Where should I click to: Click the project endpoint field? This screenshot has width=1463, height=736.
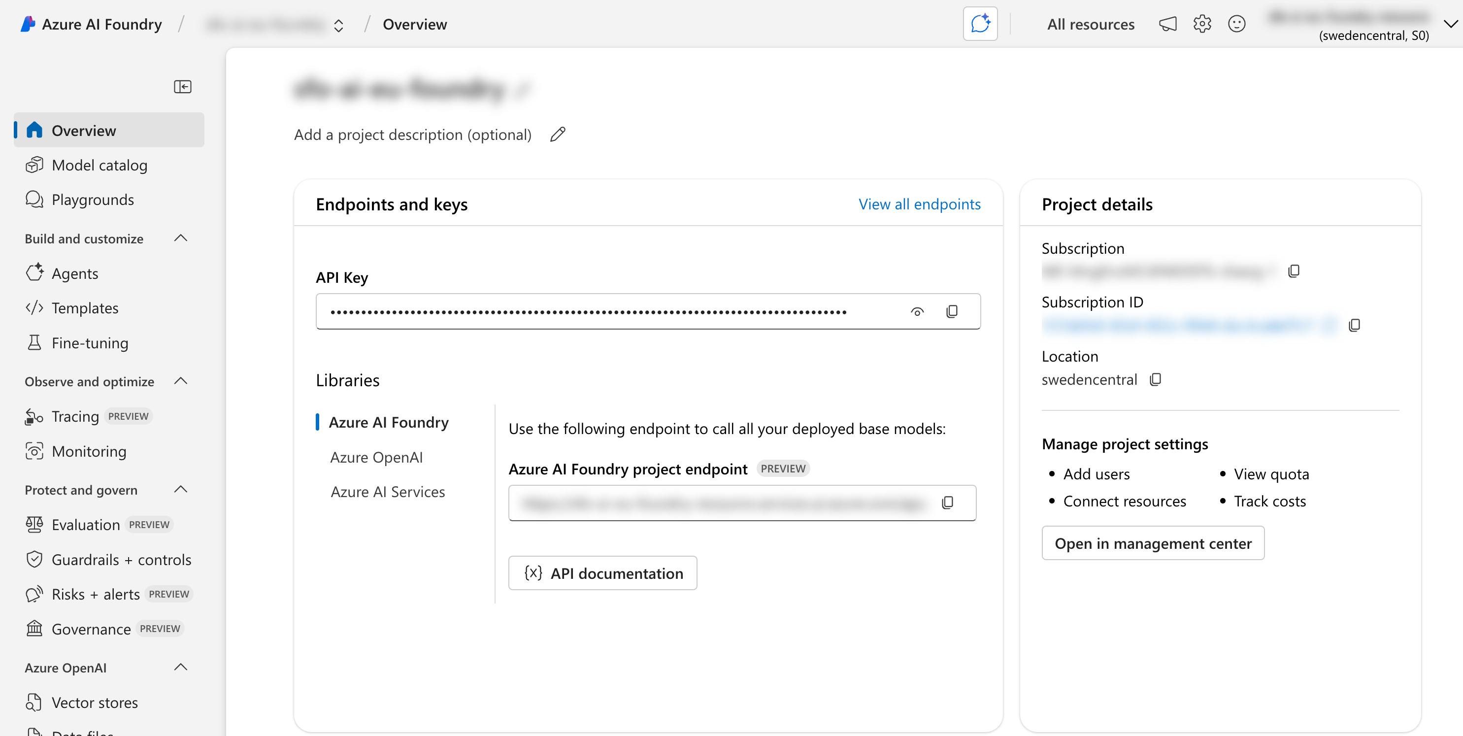pos(742,502)
